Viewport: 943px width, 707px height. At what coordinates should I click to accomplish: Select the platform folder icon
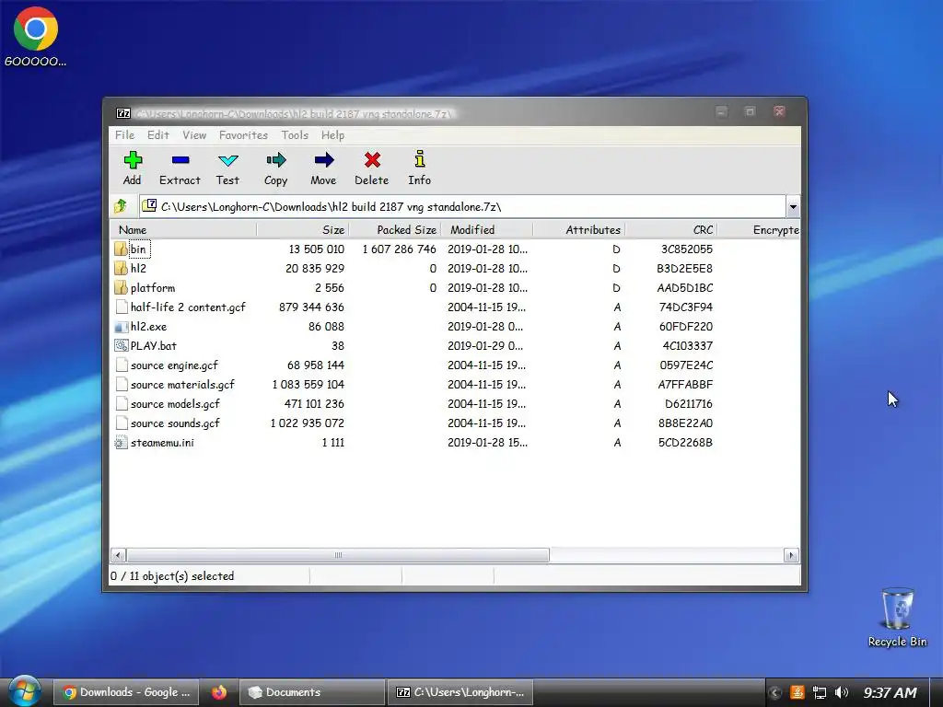click(121, 287)
